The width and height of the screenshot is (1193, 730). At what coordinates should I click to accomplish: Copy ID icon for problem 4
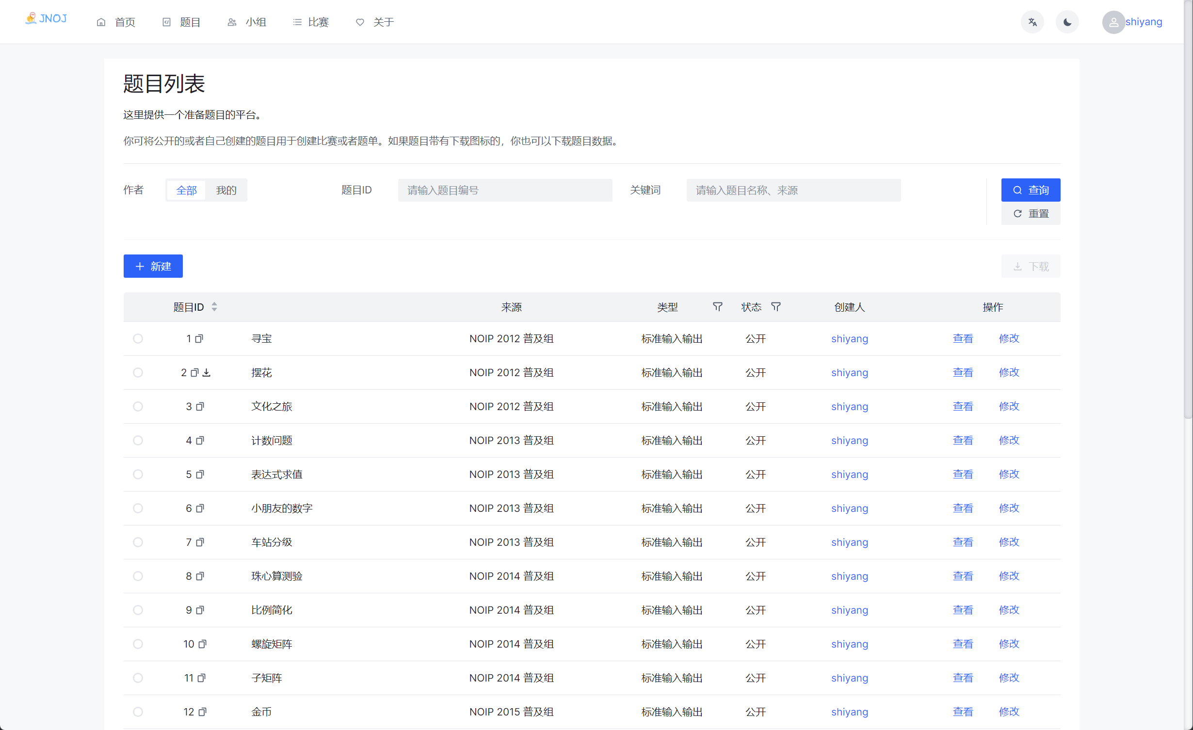pyautogui.click(x=200, y=440)
